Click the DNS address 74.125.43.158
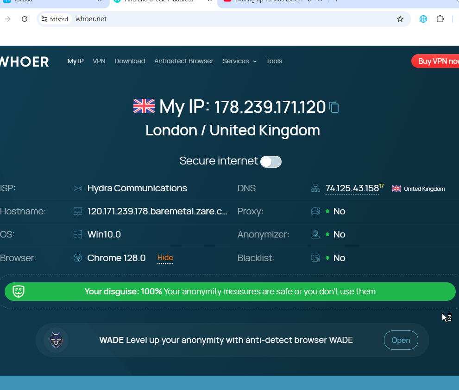Screen dimensions: 459x390 click(x=352, y=189)
